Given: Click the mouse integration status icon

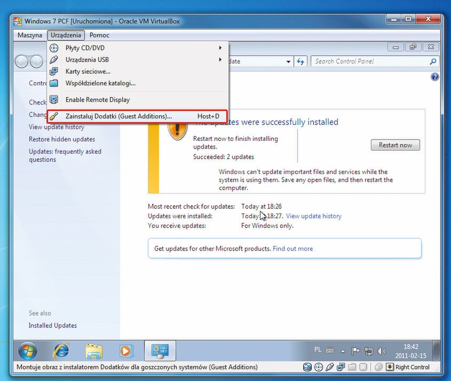Looking at the screenshot, I should 378,367.
